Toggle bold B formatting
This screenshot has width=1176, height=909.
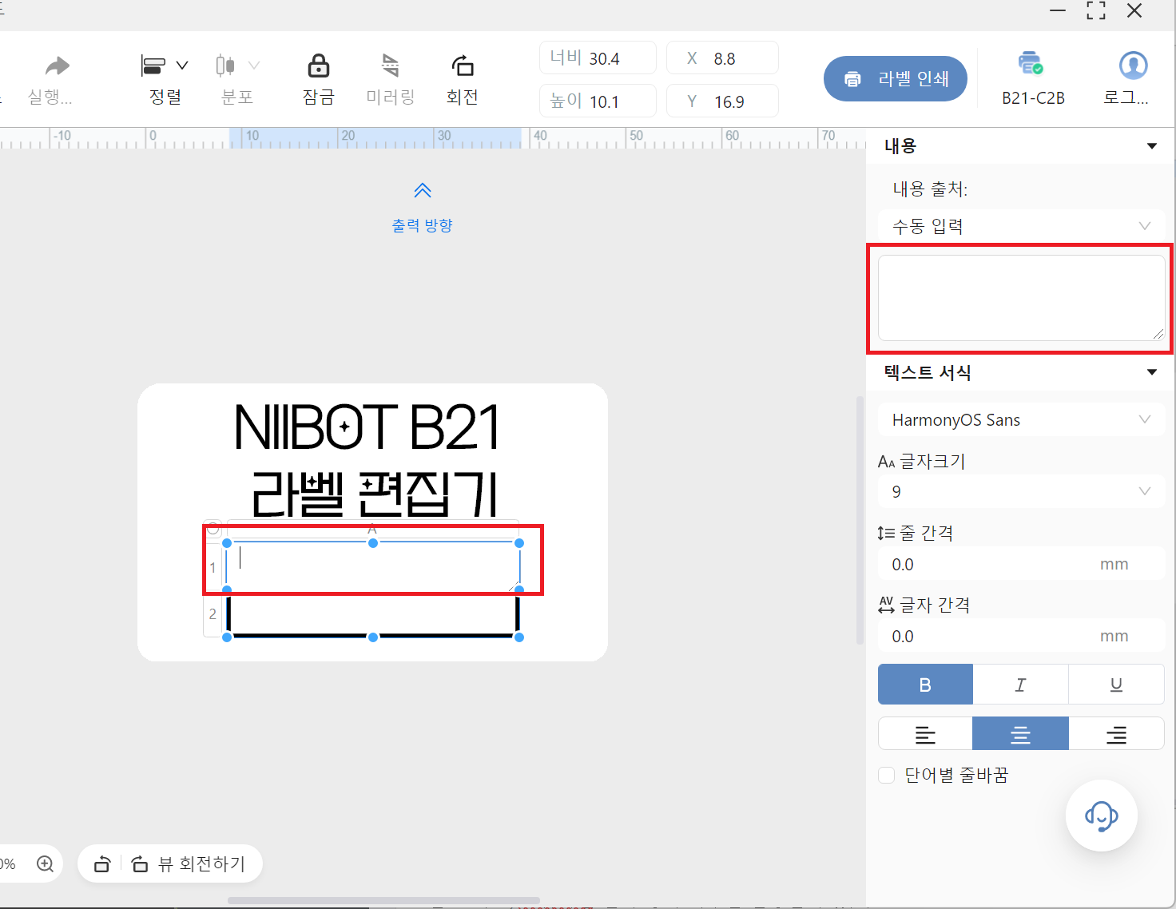[925, 685]
